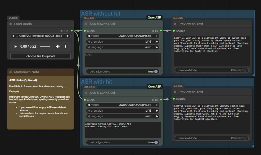Collapse the Load Audio node
Viewport: 261px width, 155px height.
pos(11,24)
